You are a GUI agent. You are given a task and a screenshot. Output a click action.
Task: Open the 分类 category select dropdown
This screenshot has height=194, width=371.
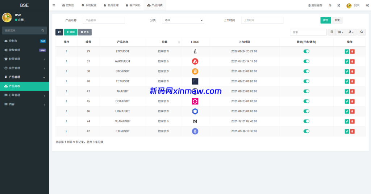point(183,20)
